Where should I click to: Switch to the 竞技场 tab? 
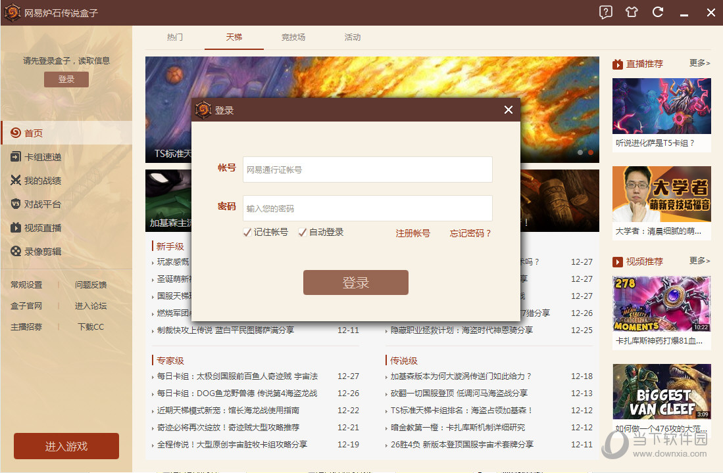click(x=292, y=37)
